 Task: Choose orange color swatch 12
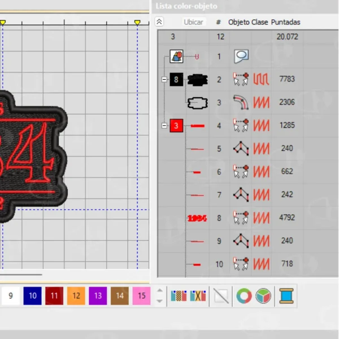[76, 295]
